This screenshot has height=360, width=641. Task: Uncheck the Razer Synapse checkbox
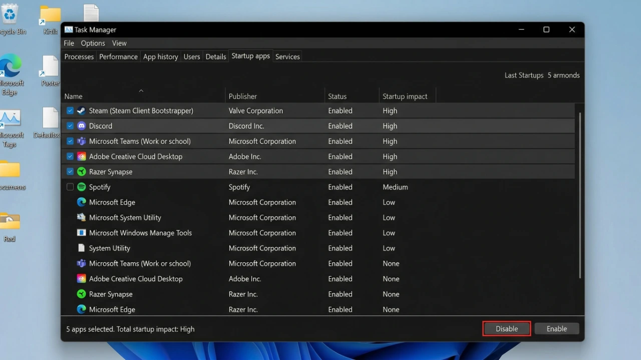pyautogui.click(x=70, y=171)
